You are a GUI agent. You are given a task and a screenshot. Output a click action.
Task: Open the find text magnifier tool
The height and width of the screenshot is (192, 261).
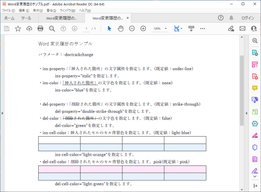(52, 29)
